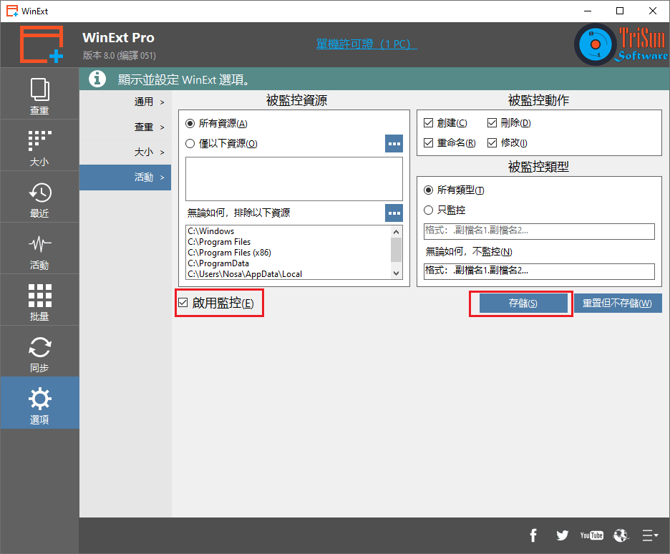Click the excluded list scroll up arrow
This screenshot has height=554, width=670.
396,232
